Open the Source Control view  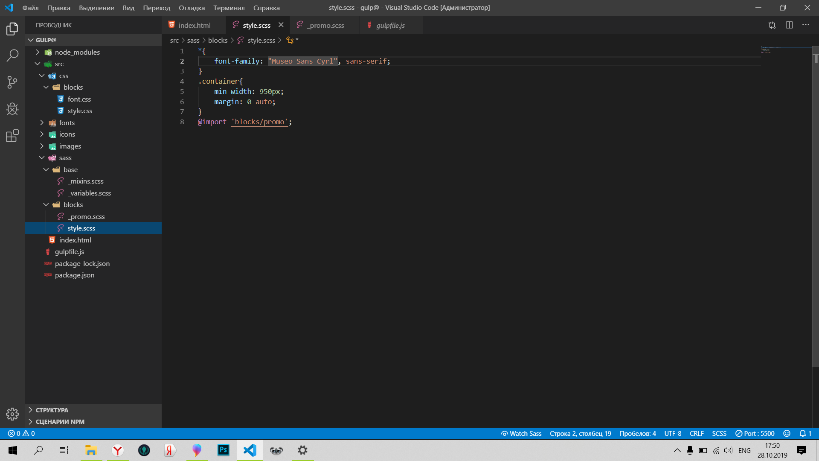[x=12, y=82]
